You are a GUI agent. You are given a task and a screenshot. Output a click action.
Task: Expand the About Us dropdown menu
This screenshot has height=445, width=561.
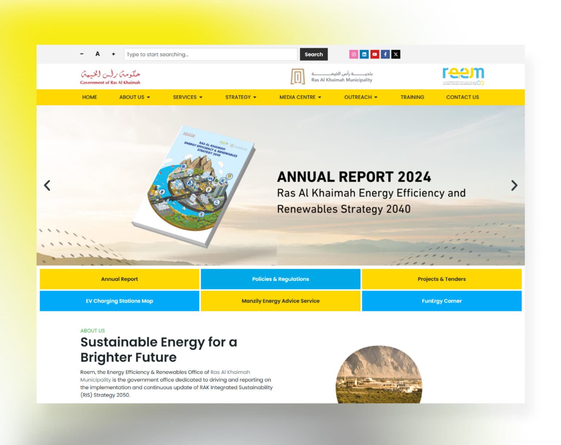click(134, 97)
